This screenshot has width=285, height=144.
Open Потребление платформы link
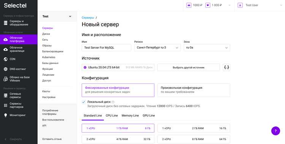(50, 112)
